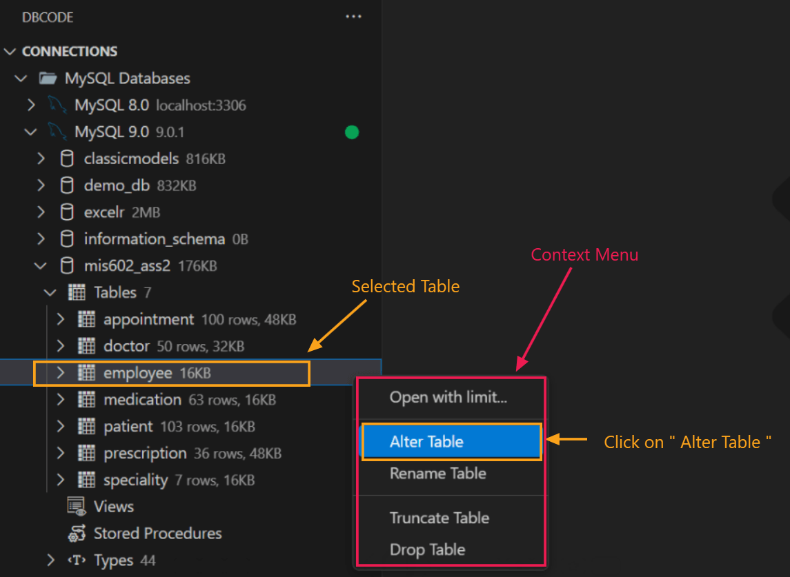This screenshot has width=790, height=577.
Task: Click the database icon next to mis602_ass2
Action: [67, 265]
